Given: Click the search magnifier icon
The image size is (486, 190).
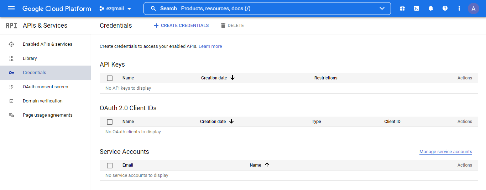Looking at the screenshot, I should pos(153,9).
